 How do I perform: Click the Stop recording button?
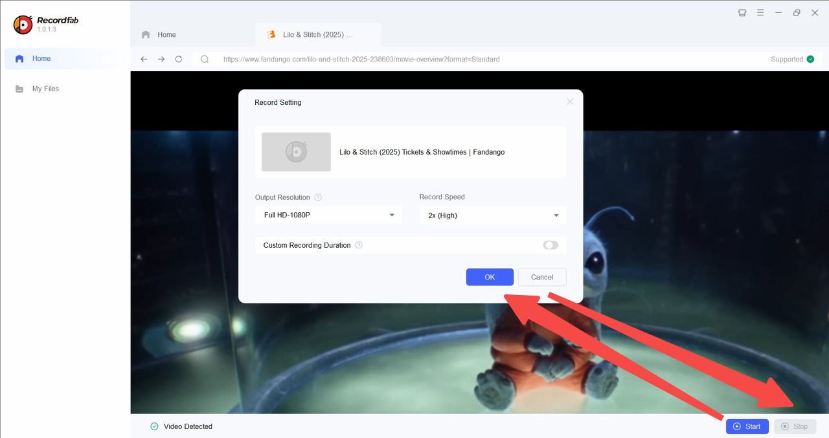795,426
